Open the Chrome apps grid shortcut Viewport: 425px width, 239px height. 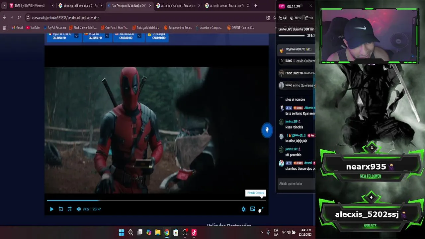[4, 28]
